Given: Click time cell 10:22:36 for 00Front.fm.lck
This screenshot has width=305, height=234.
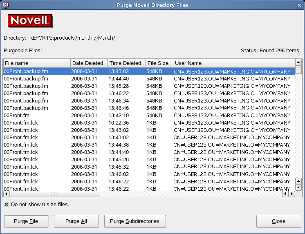Looking at the screenshot, I should 119,123.
